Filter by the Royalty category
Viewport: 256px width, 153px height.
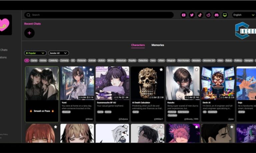[132, 60]
